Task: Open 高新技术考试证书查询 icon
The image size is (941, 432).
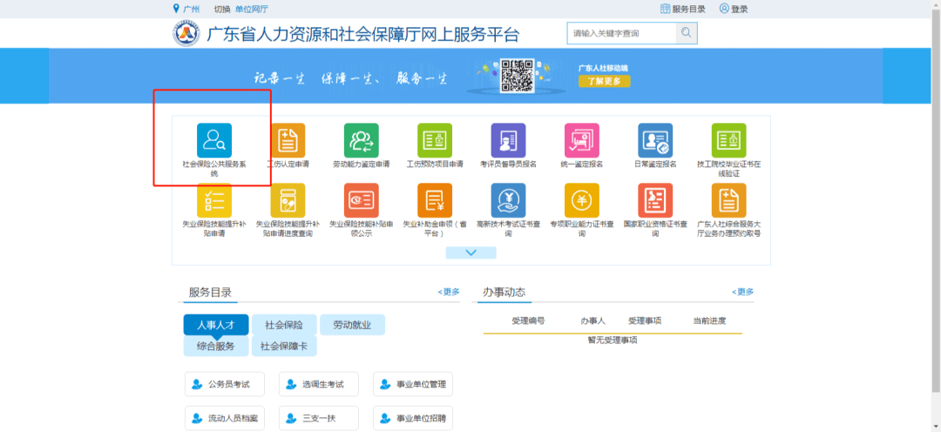Action: pyautogui.click(x=508, y=200)
